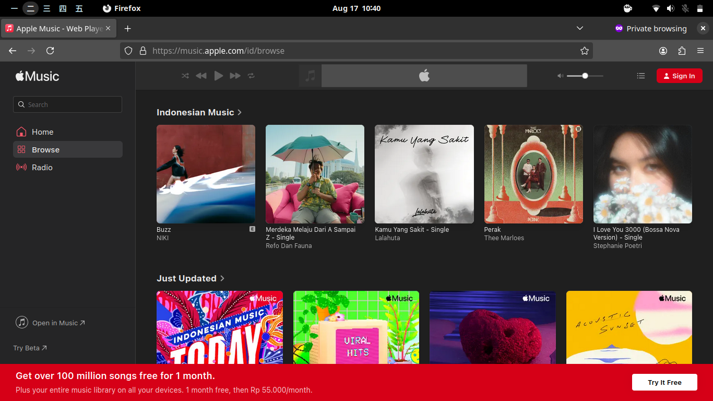Click the system volume icon
Screen dimensions: 713x401
pyautogui.click(x=671, y=8)
